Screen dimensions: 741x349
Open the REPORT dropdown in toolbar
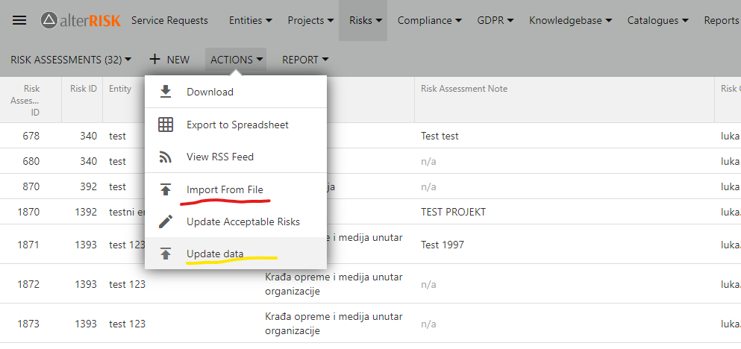pyautogui.click(x=305, y=60)
